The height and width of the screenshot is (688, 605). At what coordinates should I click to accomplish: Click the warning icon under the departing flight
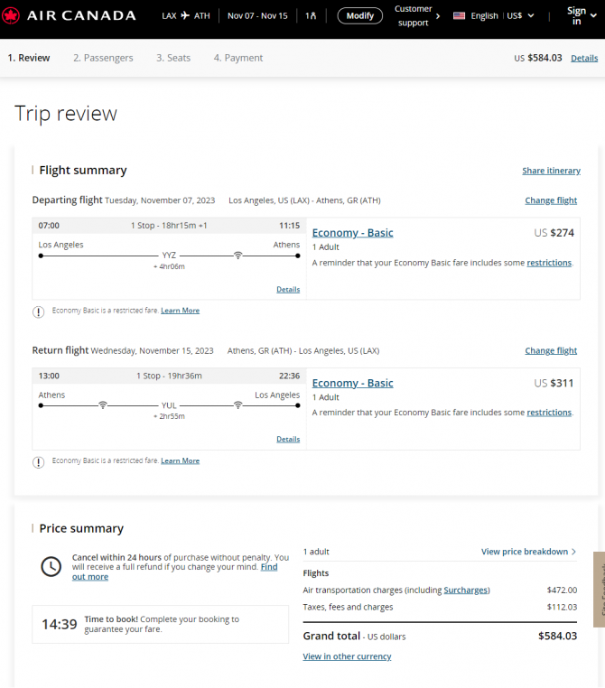pos(39,312)
